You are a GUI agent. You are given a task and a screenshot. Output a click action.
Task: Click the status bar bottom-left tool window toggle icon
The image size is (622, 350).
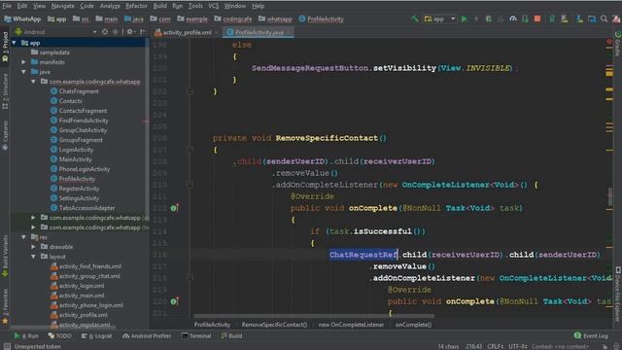(x=7, y=346)
